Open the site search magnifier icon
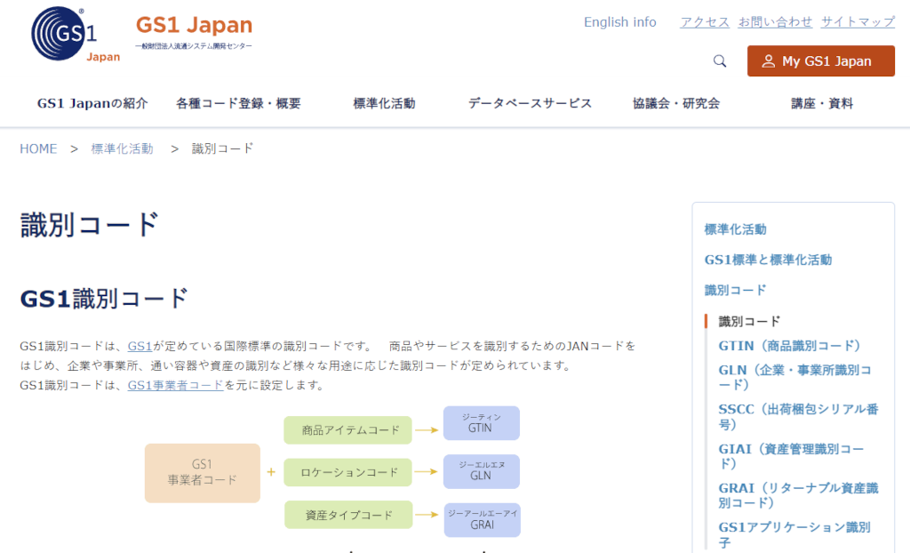 720,61
